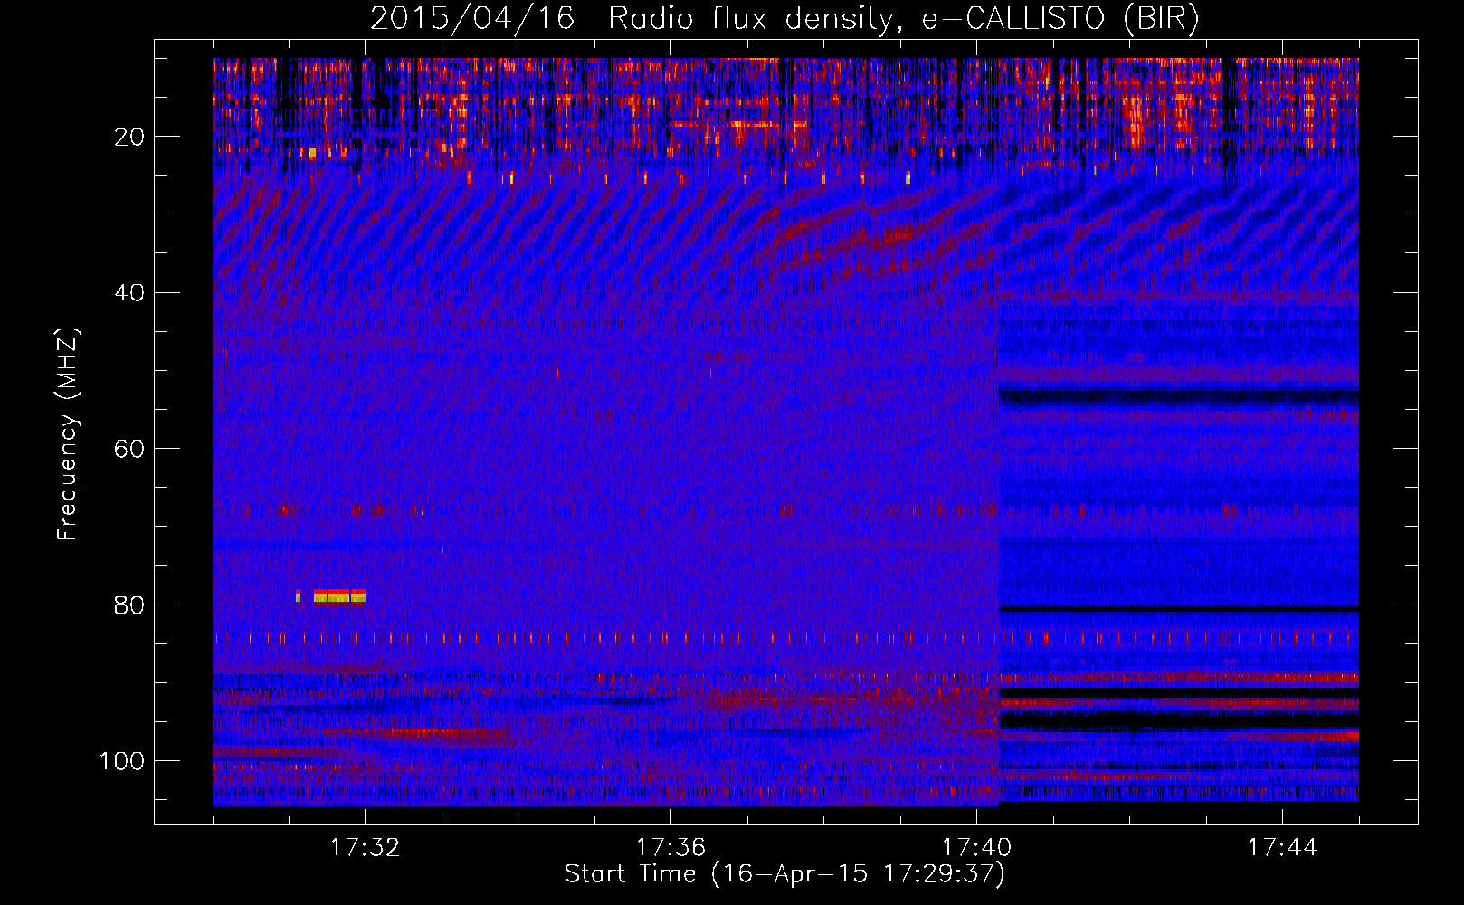
Task: Click the plot title "Radio flux density, e-CALLISTO (BIR)"
Action: (x=903, y=19)
